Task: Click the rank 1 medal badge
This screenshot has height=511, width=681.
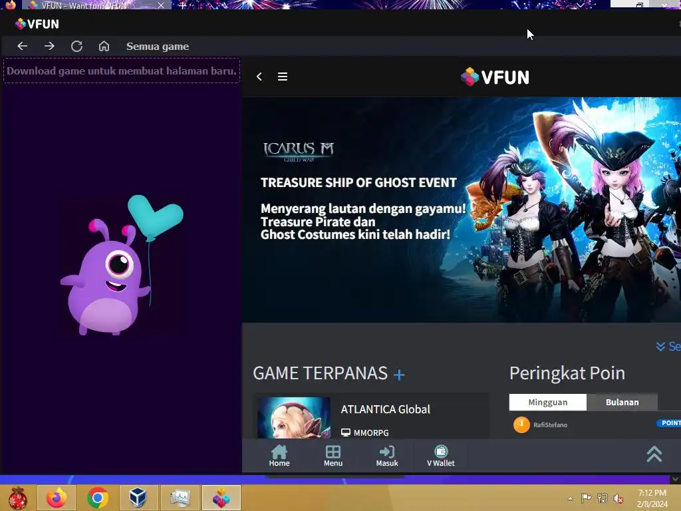Action: 521,425
